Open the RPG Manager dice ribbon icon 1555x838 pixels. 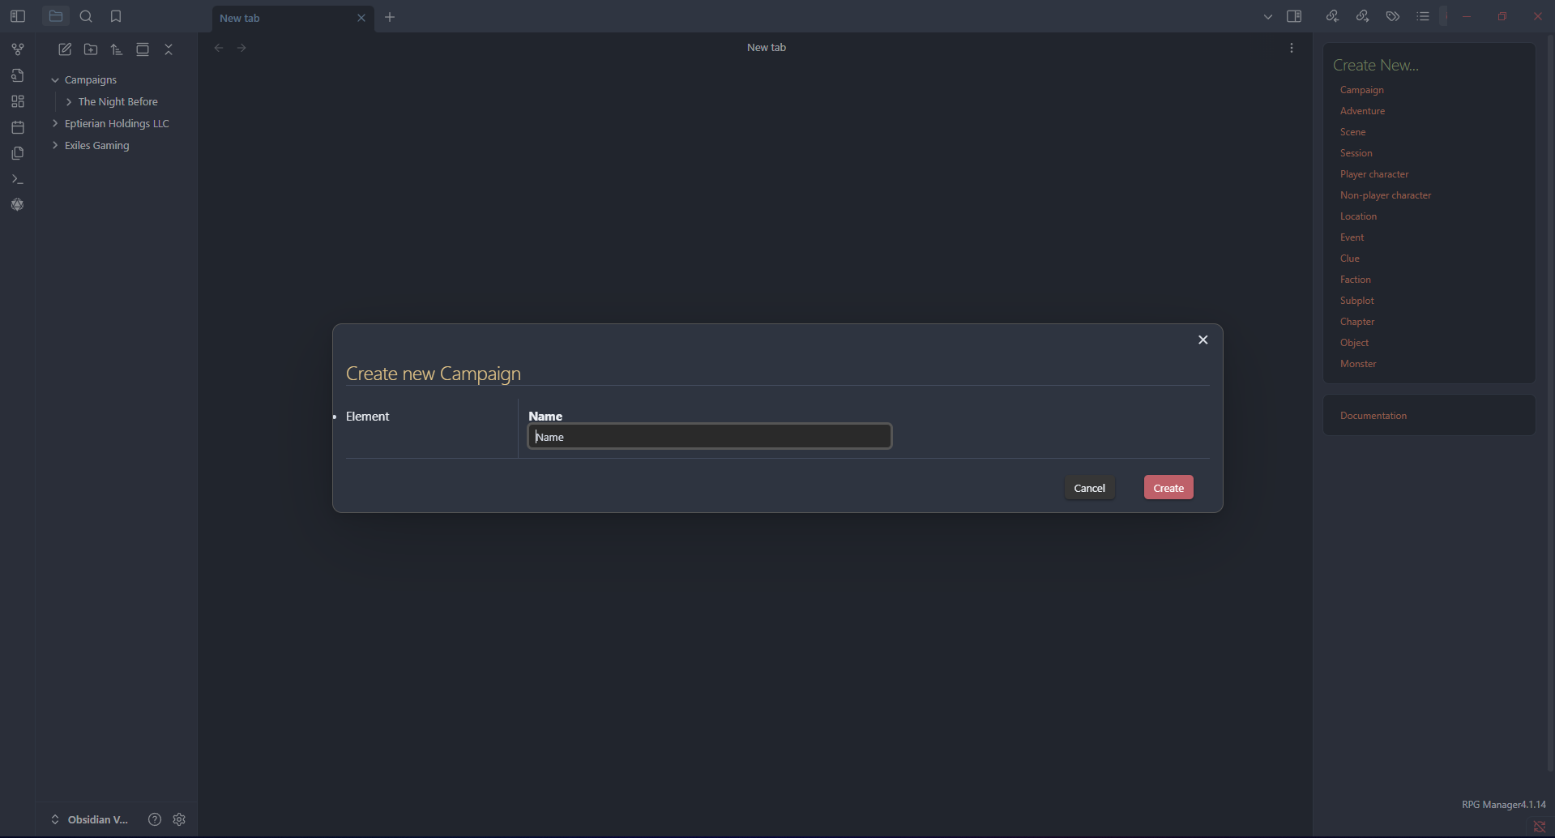click(18, 205)
